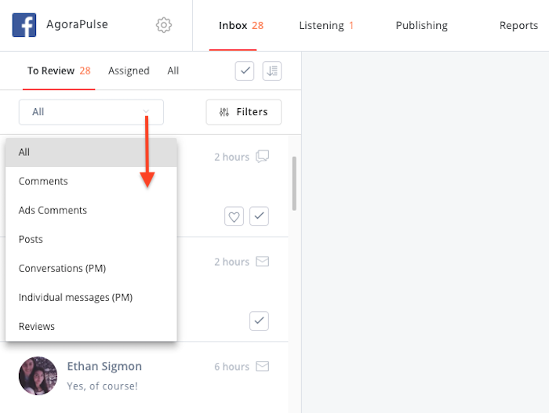Viewport: 549px width, 413px height.
Task: Open the Filters button
Action: tap(244, 112)
